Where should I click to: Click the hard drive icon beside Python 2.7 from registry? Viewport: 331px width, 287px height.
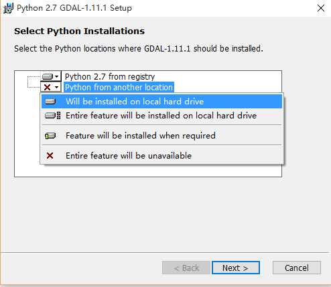(x=48, y=77)
